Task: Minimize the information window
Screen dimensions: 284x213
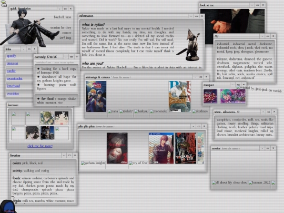Action: 191,16
